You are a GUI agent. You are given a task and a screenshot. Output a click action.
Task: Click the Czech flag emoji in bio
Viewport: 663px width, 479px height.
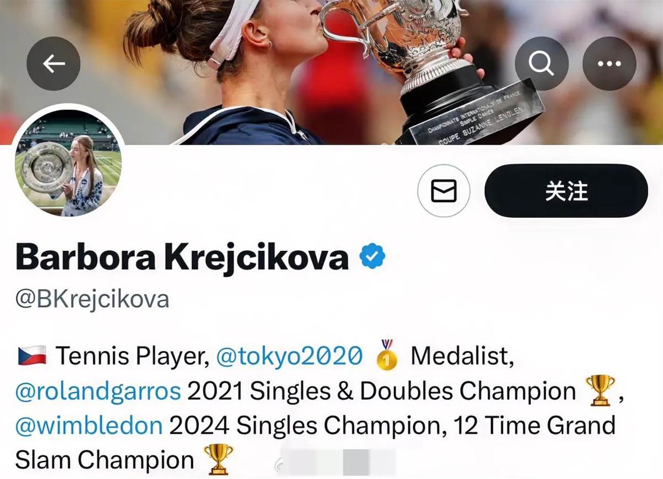(32, 356)
